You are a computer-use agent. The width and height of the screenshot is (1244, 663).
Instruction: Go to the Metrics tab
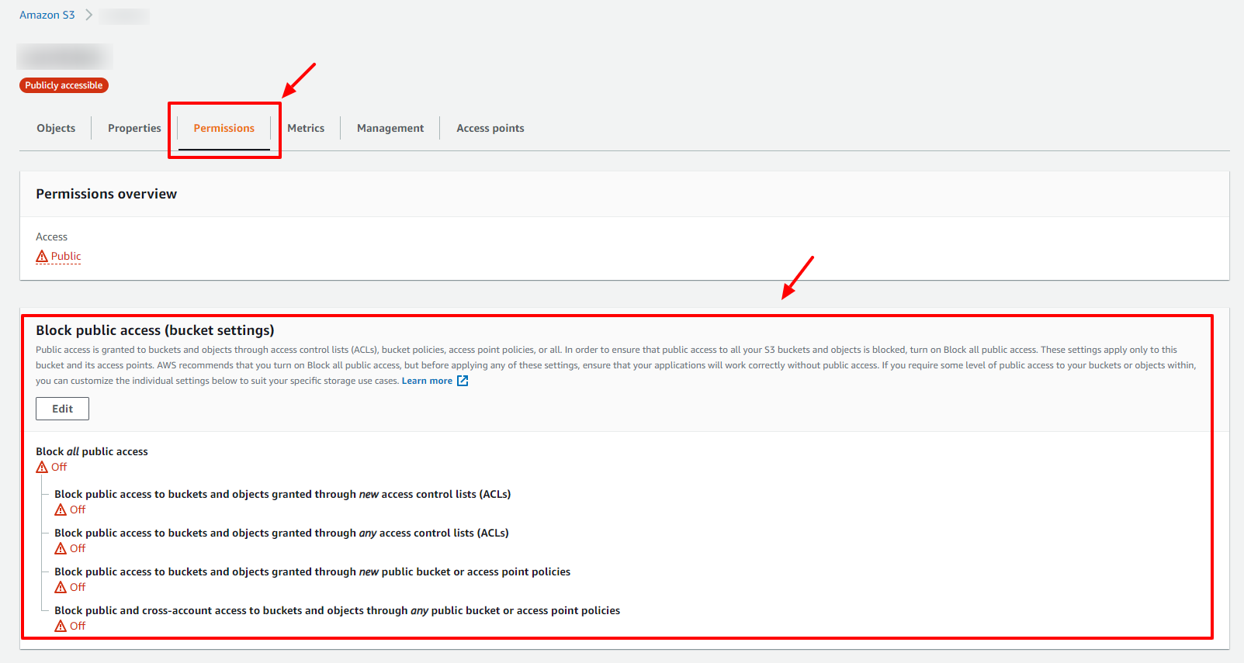click(306, 128)
